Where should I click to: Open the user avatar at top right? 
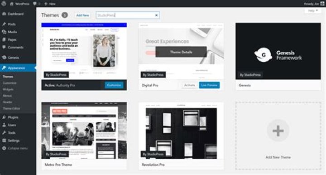[x=322, y=4]
